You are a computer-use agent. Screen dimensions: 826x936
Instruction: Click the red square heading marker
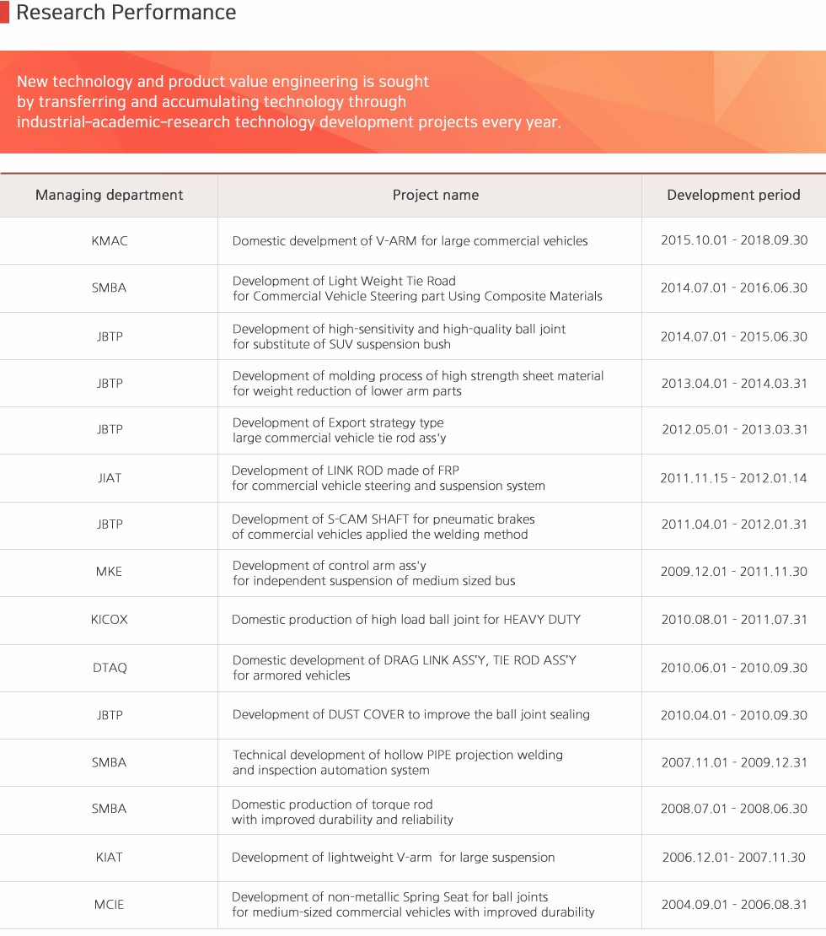[5, 12]
